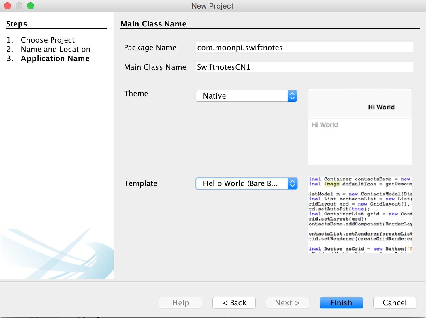Click the Template dropdown's blue arrow control
This screenshot has width=426, height=318.
292,183
